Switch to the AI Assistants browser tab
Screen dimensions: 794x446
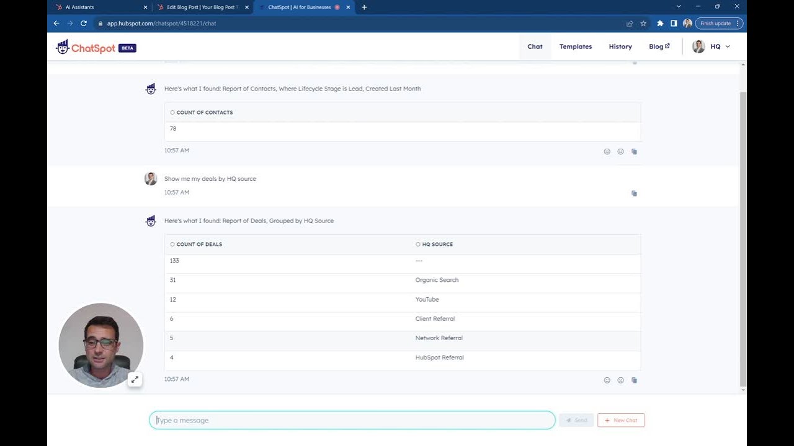pos(100,7)
